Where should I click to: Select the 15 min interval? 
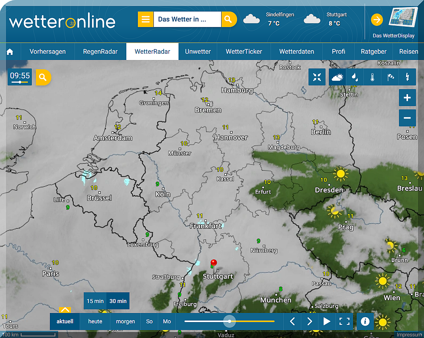click(x=95, y=301)
